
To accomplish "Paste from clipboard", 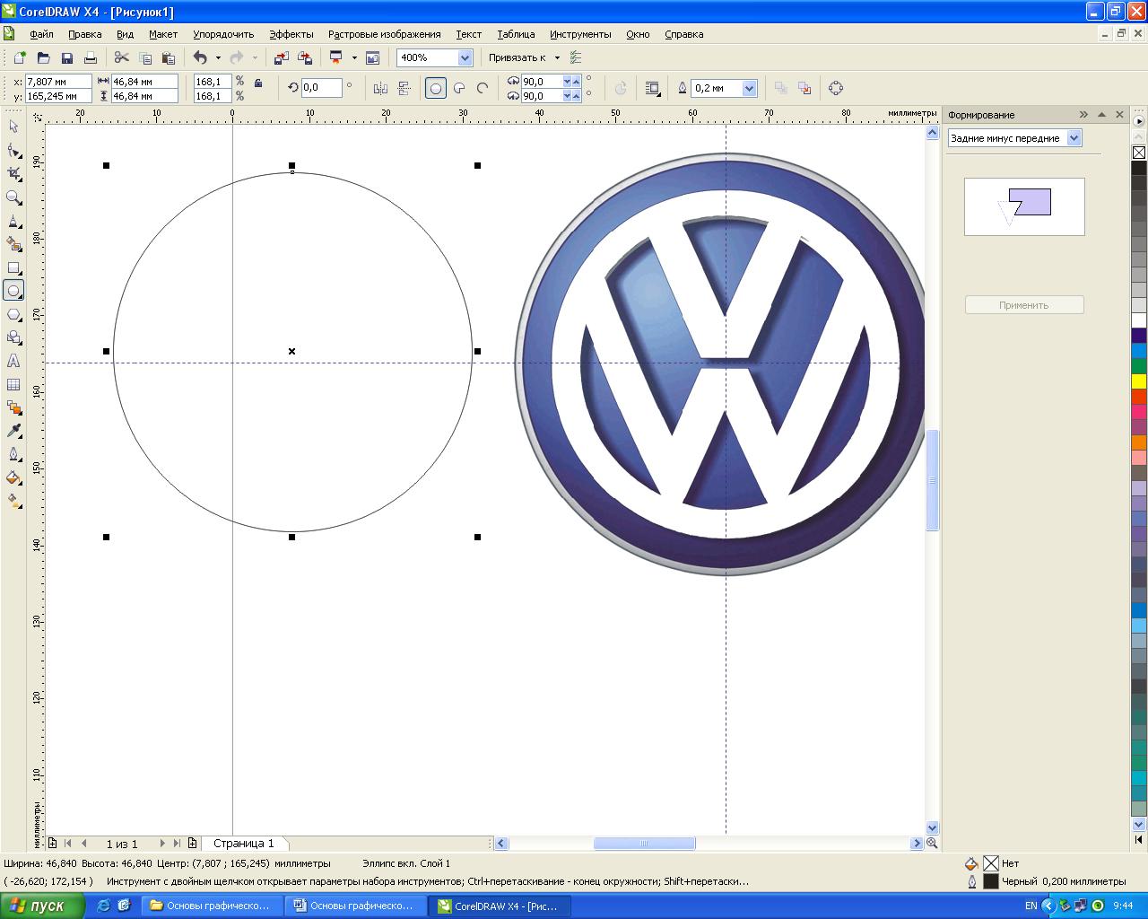I will click(x=169, y=57).
